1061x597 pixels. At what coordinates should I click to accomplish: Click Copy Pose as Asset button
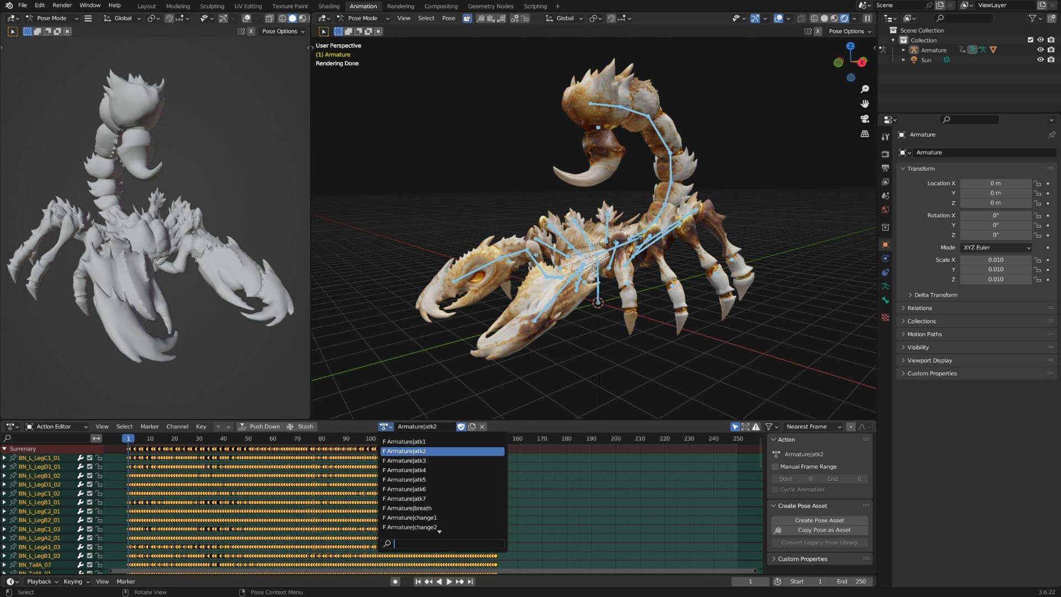(x=820, y=530)
